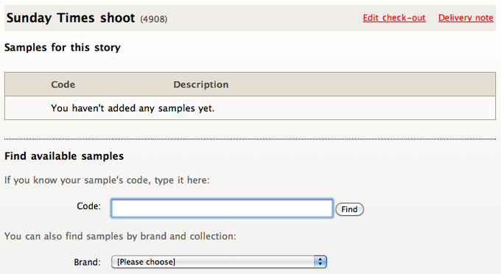The height and width of the screenshot is (274, 501).
Task: Click the Code column header
Action: tap(63, 85)
